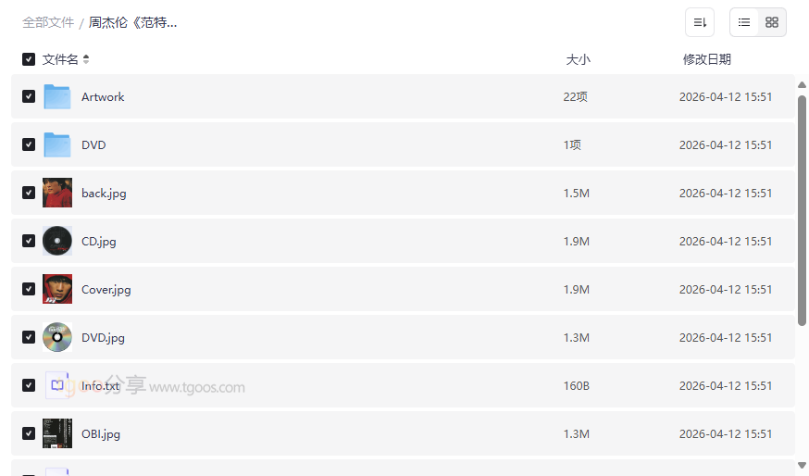Open the back.jpg thumbnail

[57, 193]
